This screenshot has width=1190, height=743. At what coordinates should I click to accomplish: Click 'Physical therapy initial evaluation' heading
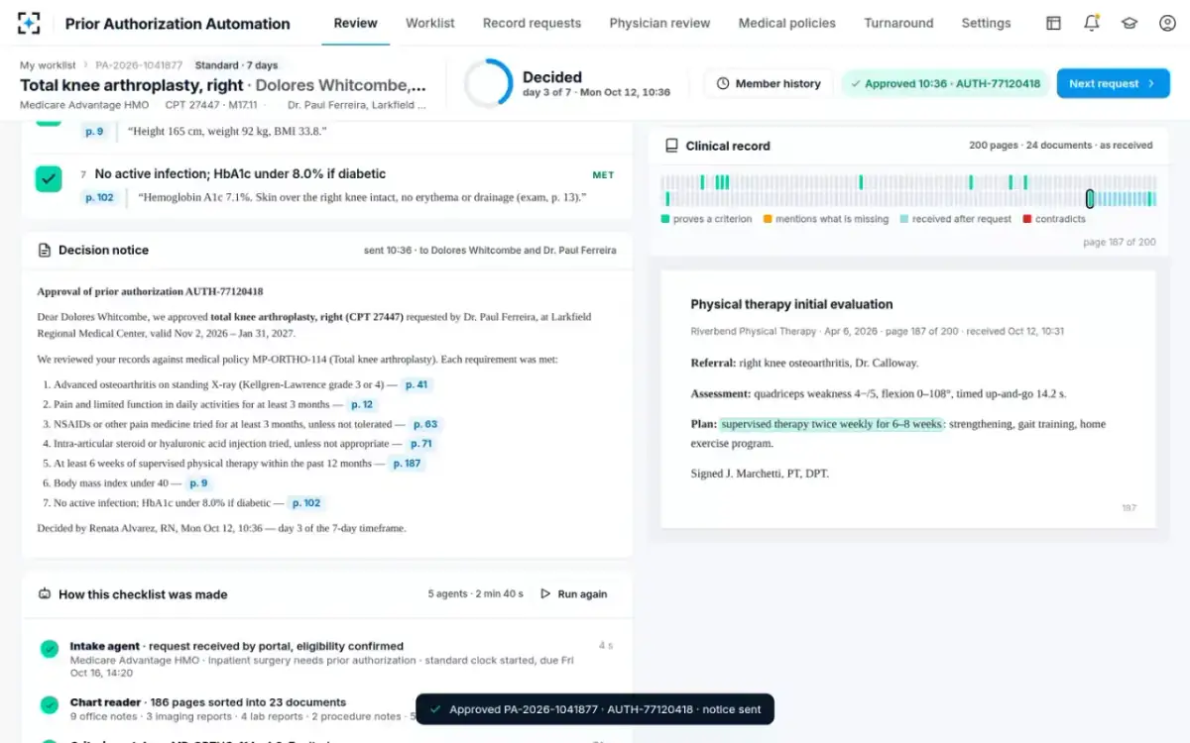coord(791,304)
